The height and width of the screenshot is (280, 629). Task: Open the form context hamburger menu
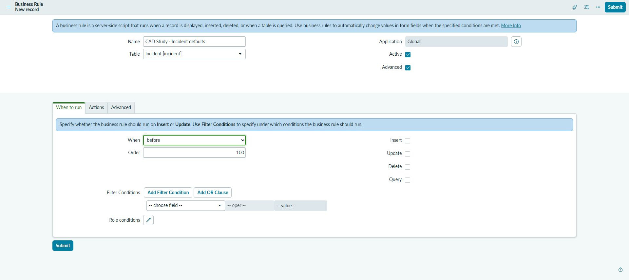click(9, 7)
